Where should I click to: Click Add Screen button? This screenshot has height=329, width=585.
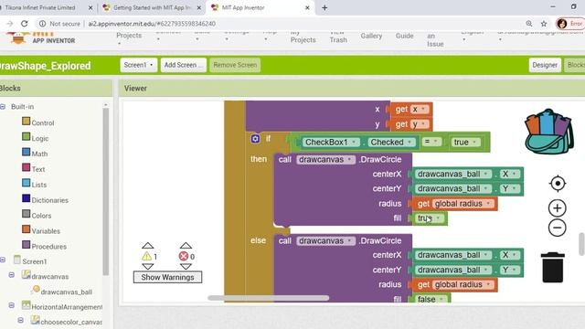tap(183, 65)
